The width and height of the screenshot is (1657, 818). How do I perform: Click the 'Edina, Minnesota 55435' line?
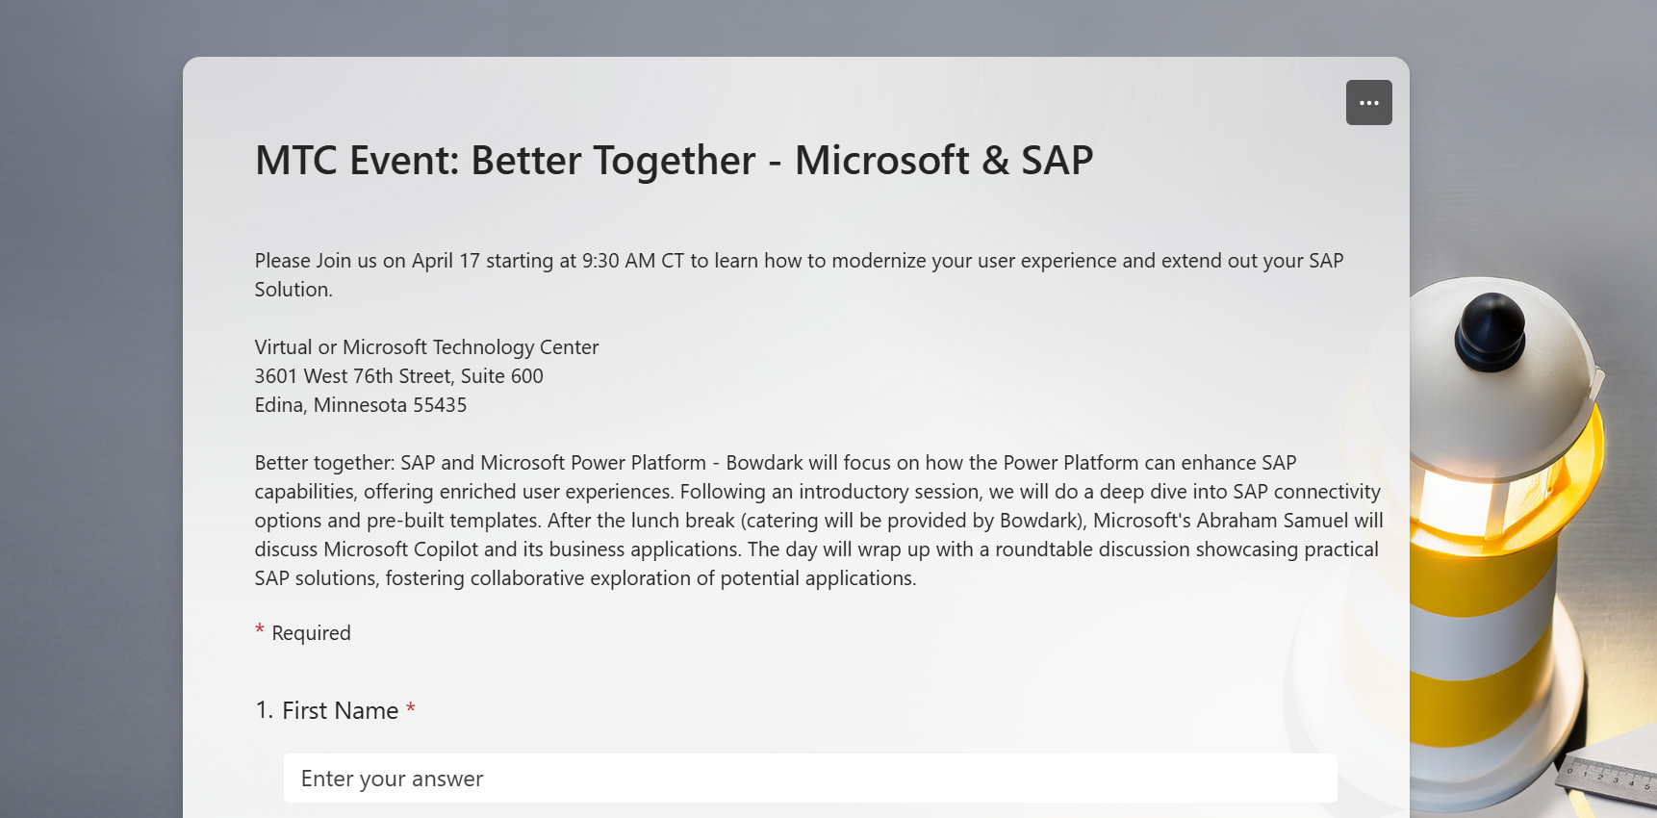point(360,405)
